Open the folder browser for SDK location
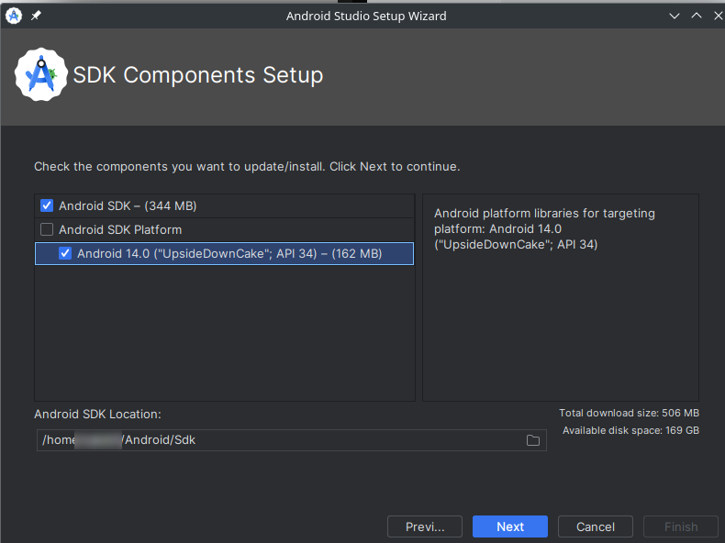The width and height of the screenshot is (725, 543). (532, 440)
